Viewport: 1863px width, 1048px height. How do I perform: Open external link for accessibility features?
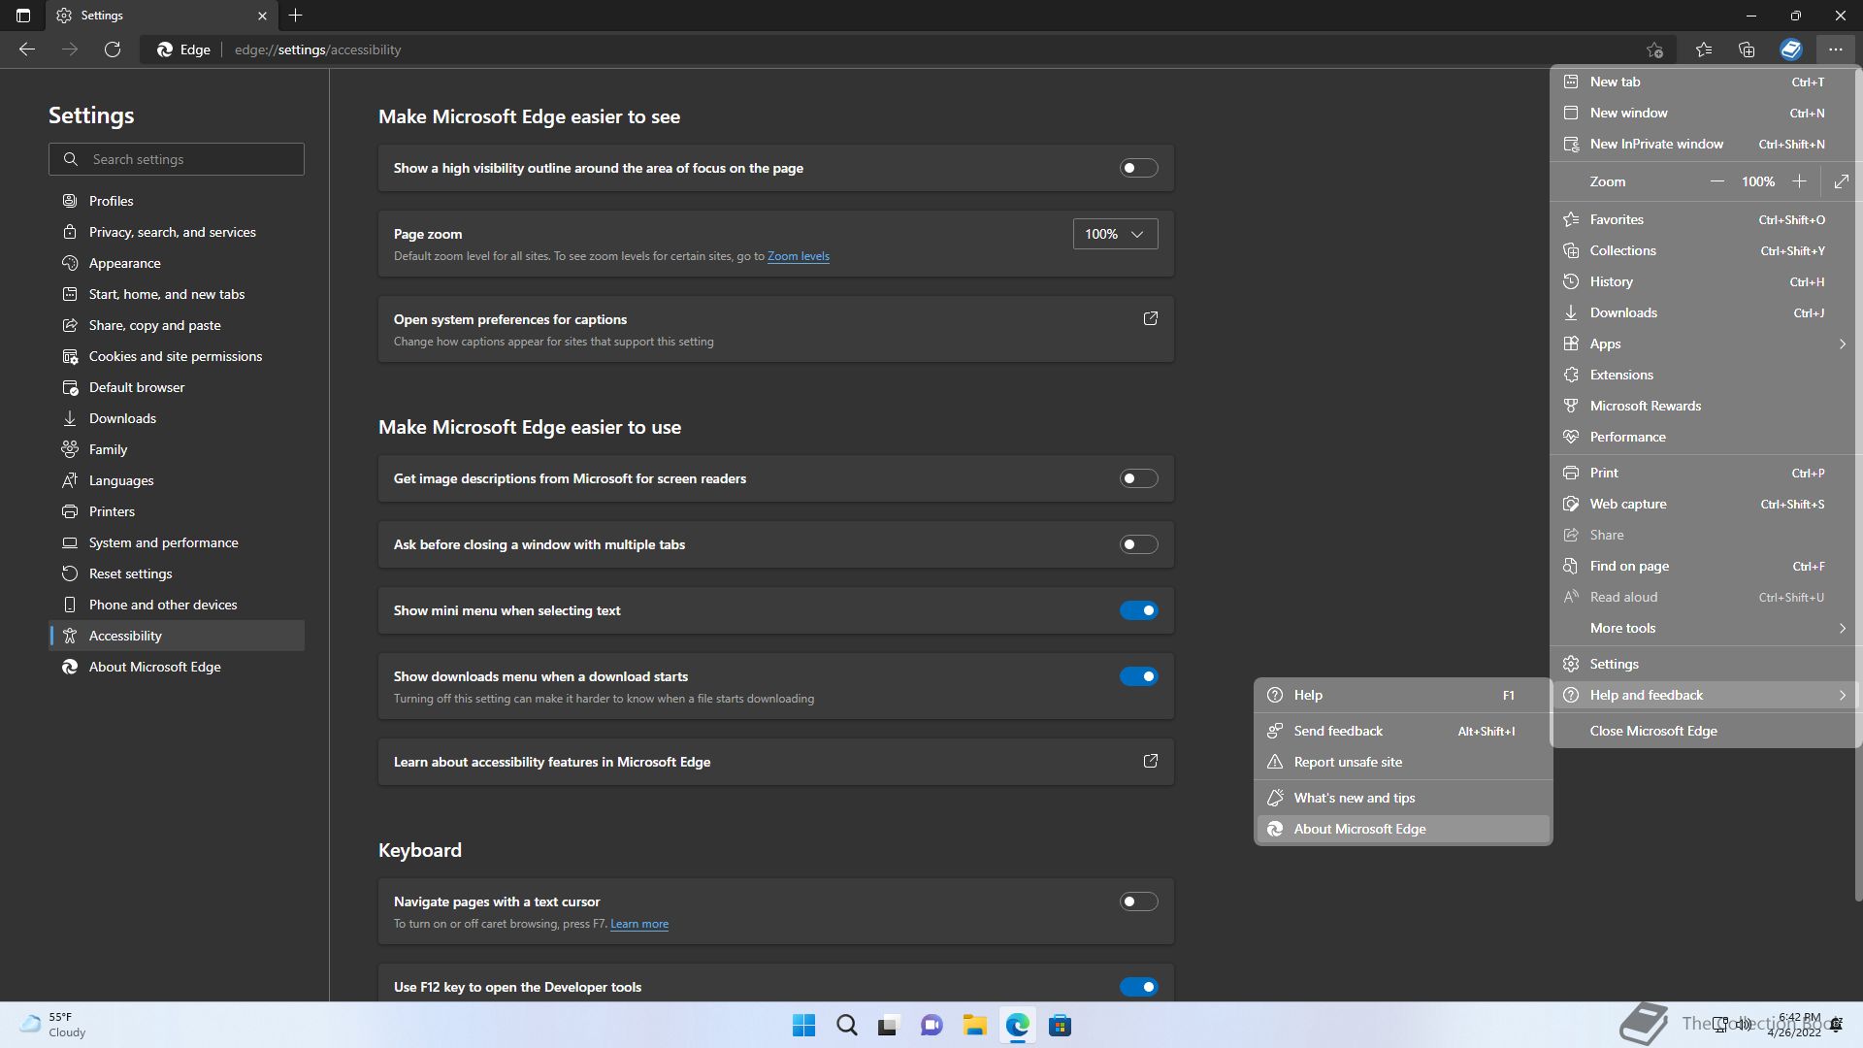click(1151, 761)
